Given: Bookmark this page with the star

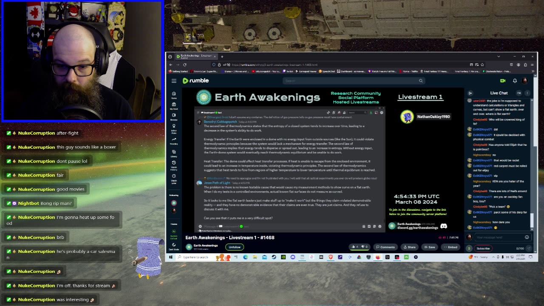Looking at the screenshot, I should point(482,65).
